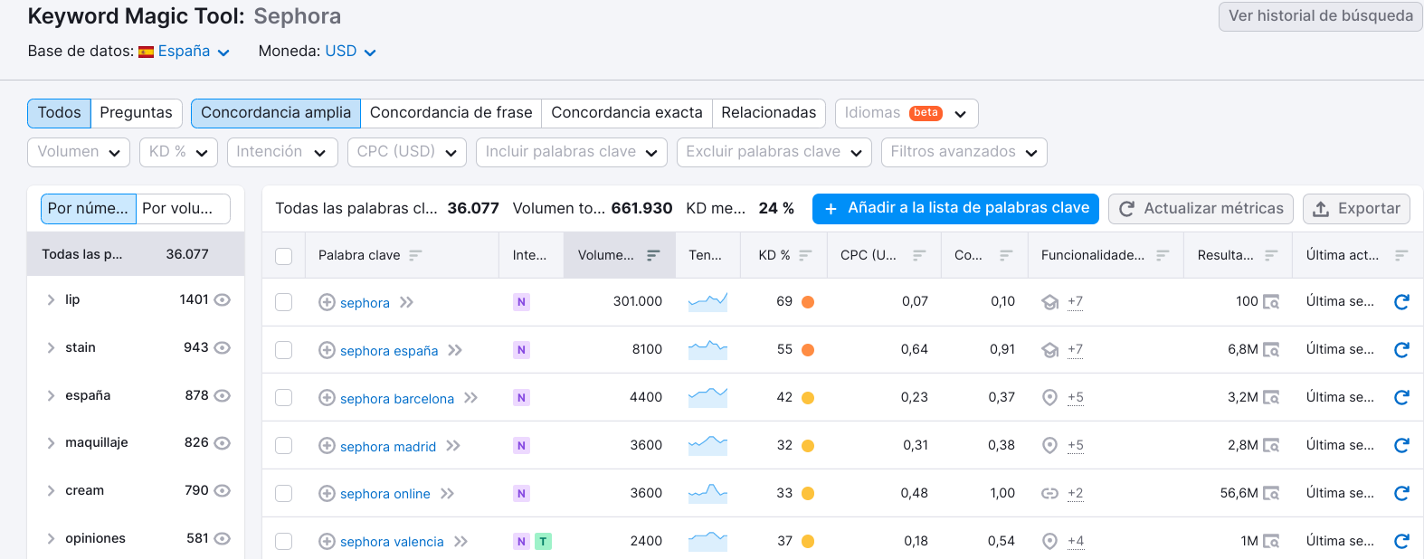
Task: Expand the cream keyword group
Action: (51, 490)
